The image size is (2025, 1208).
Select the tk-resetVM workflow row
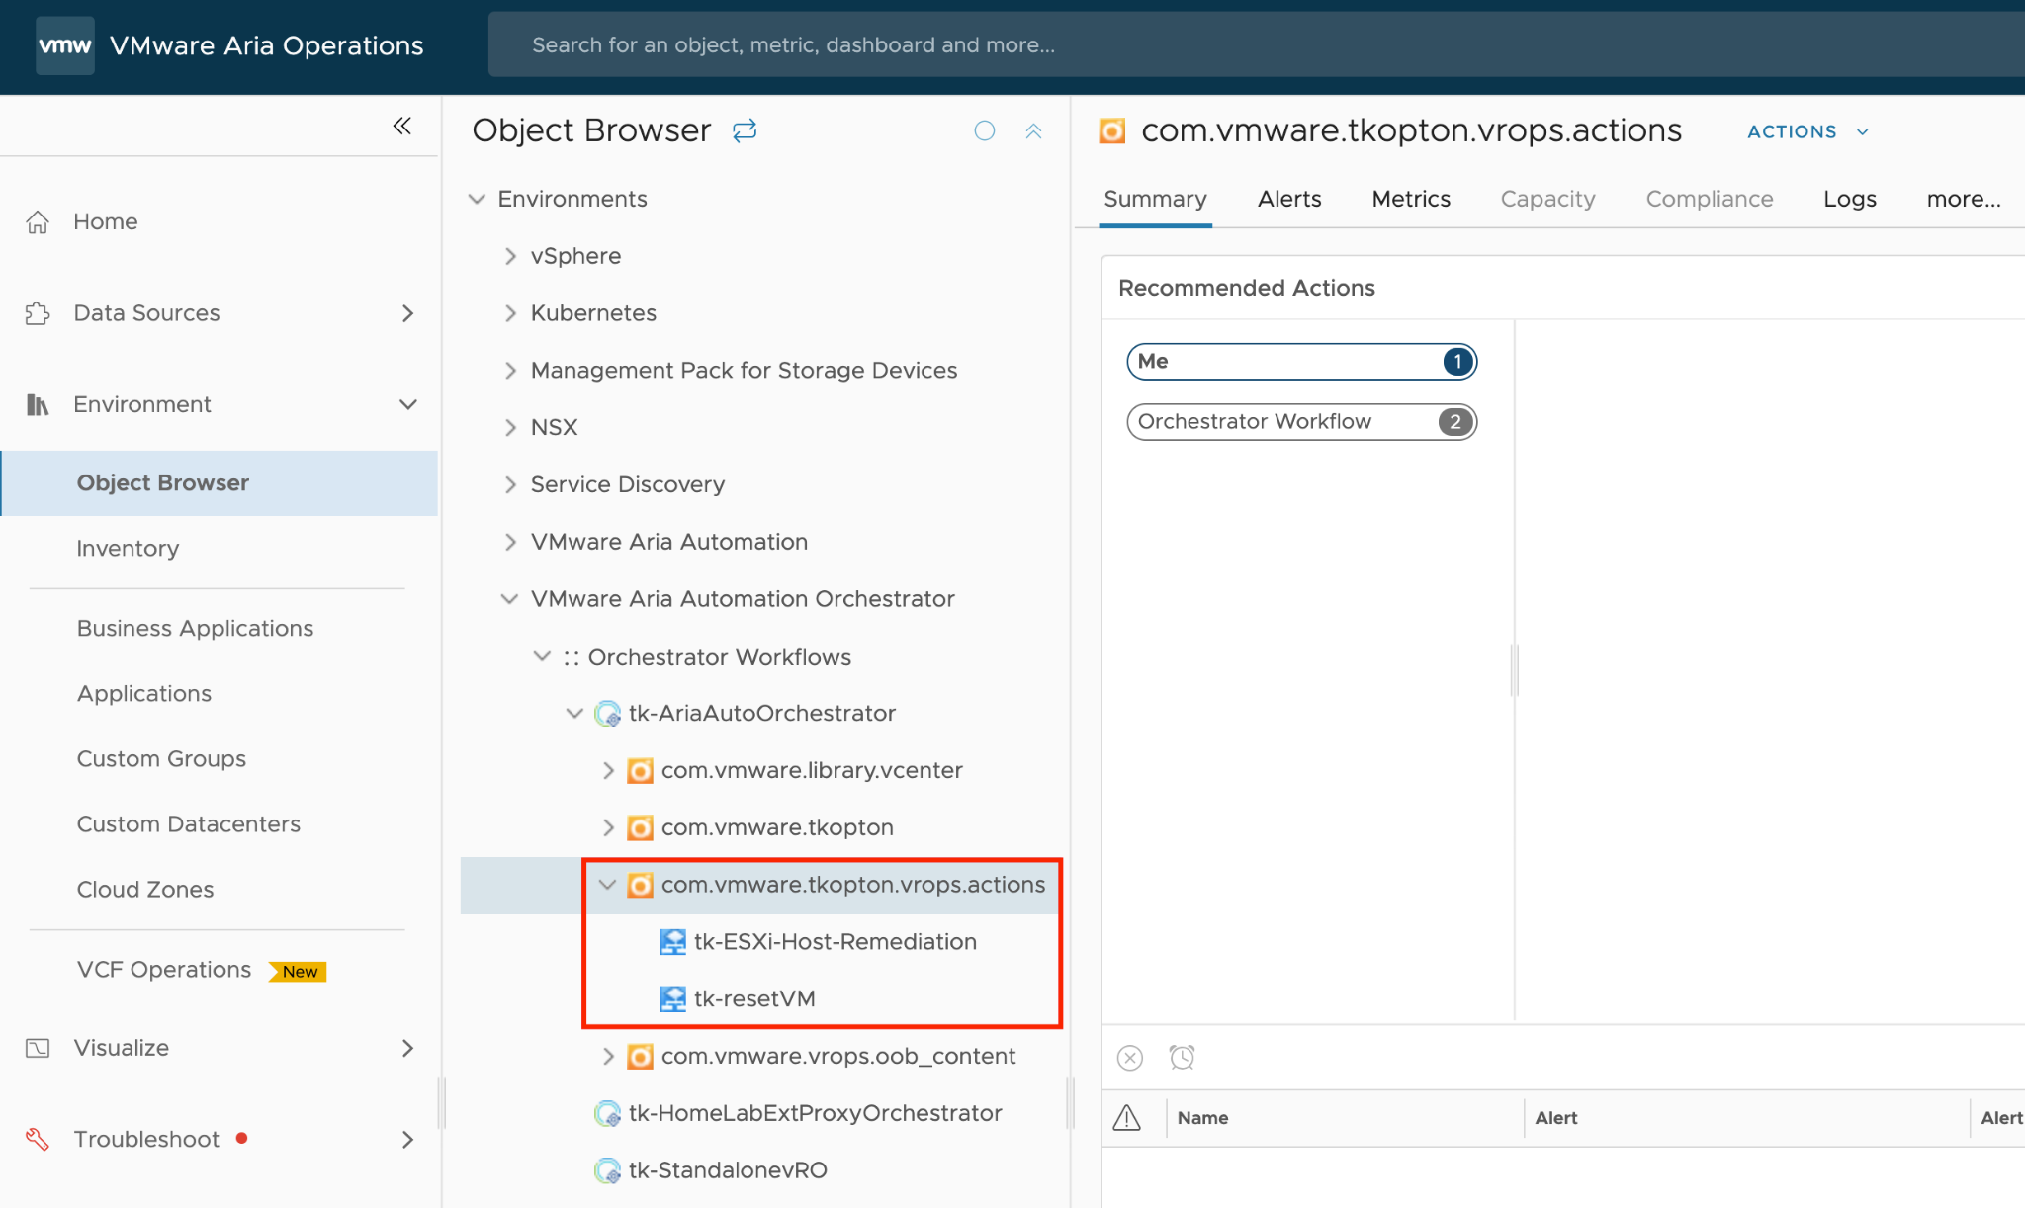pyautogui.click(x=753, y=999)
